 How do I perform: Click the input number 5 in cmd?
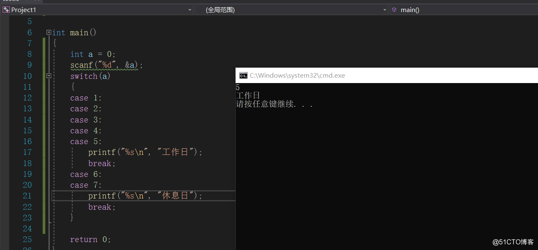(238, 87)
